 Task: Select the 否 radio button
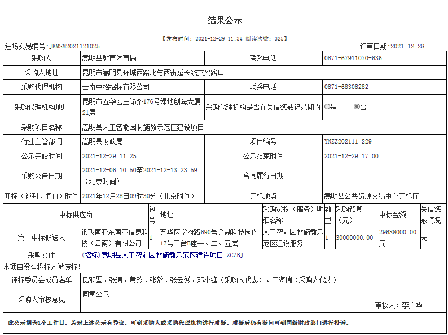[x=357, y=106]
